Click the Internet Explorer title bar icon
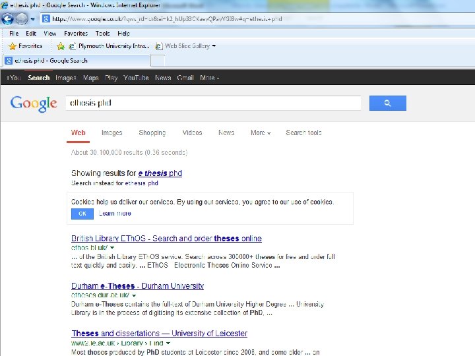Image resolution: width=475 pixels, height=356 pixels. (x=4, y=5)
